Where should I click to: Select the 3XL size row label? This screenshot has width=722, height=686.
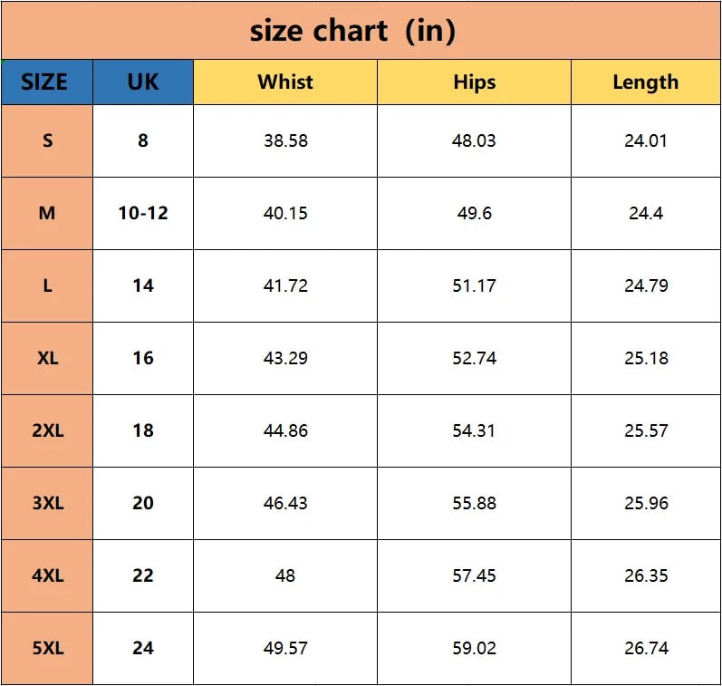[47, 503]
